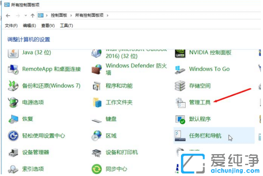Open the 存储空间 drives icon
This screenshot has height=176, width=263.
(180, 86)
